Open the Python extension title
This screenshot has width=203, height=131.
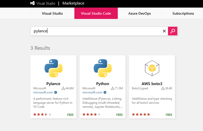(103, 84)
